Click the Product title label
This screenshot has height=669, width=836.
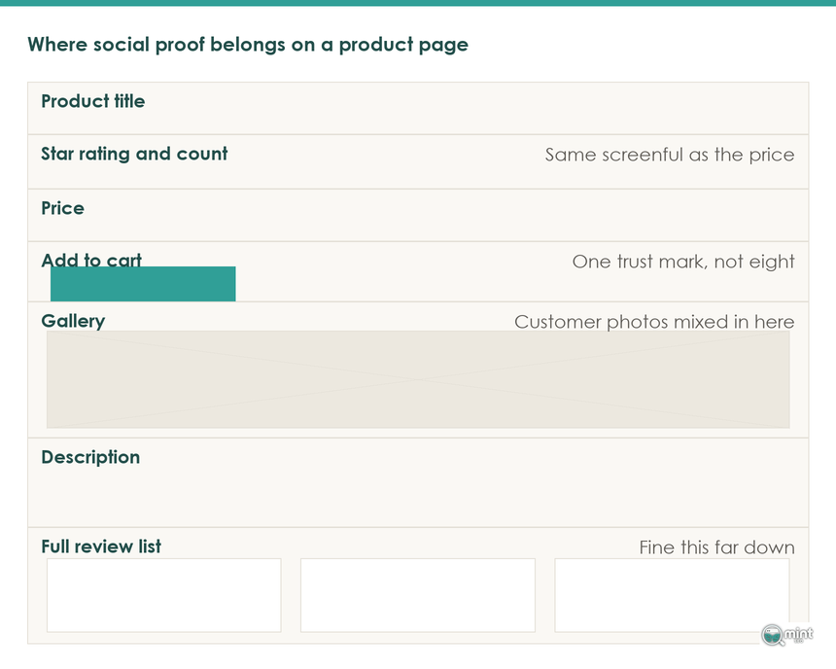click(93, 101)
